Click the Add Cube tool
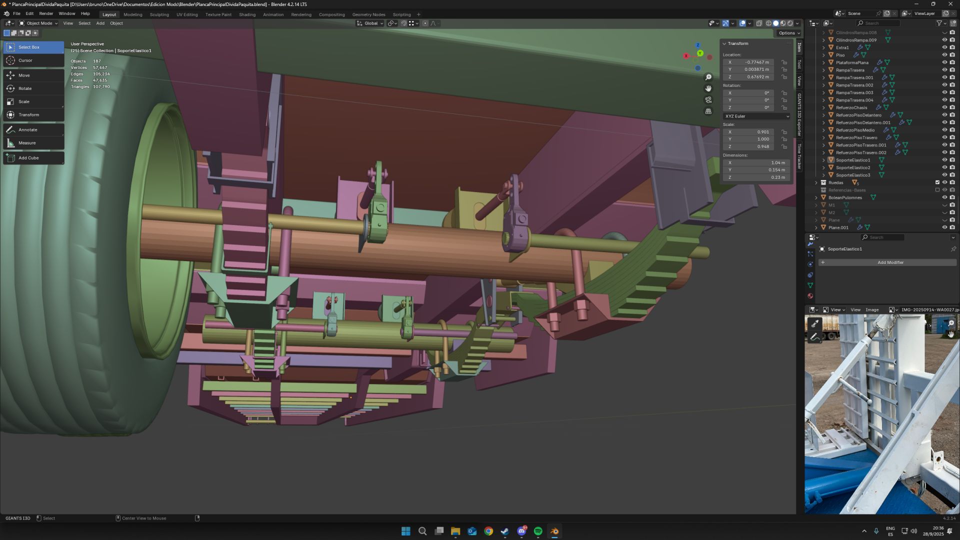The height and width of the screenshot is (540, 960). pyautogui.click(x=28, y=158)
